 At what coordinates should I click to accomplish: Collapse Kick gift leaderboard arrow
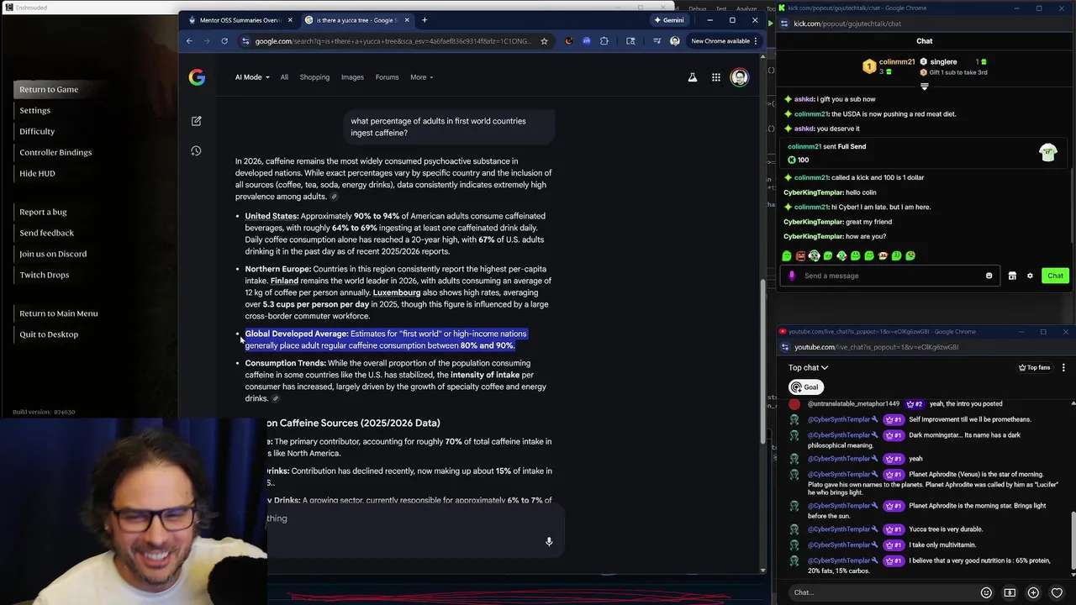pos(925,87)
